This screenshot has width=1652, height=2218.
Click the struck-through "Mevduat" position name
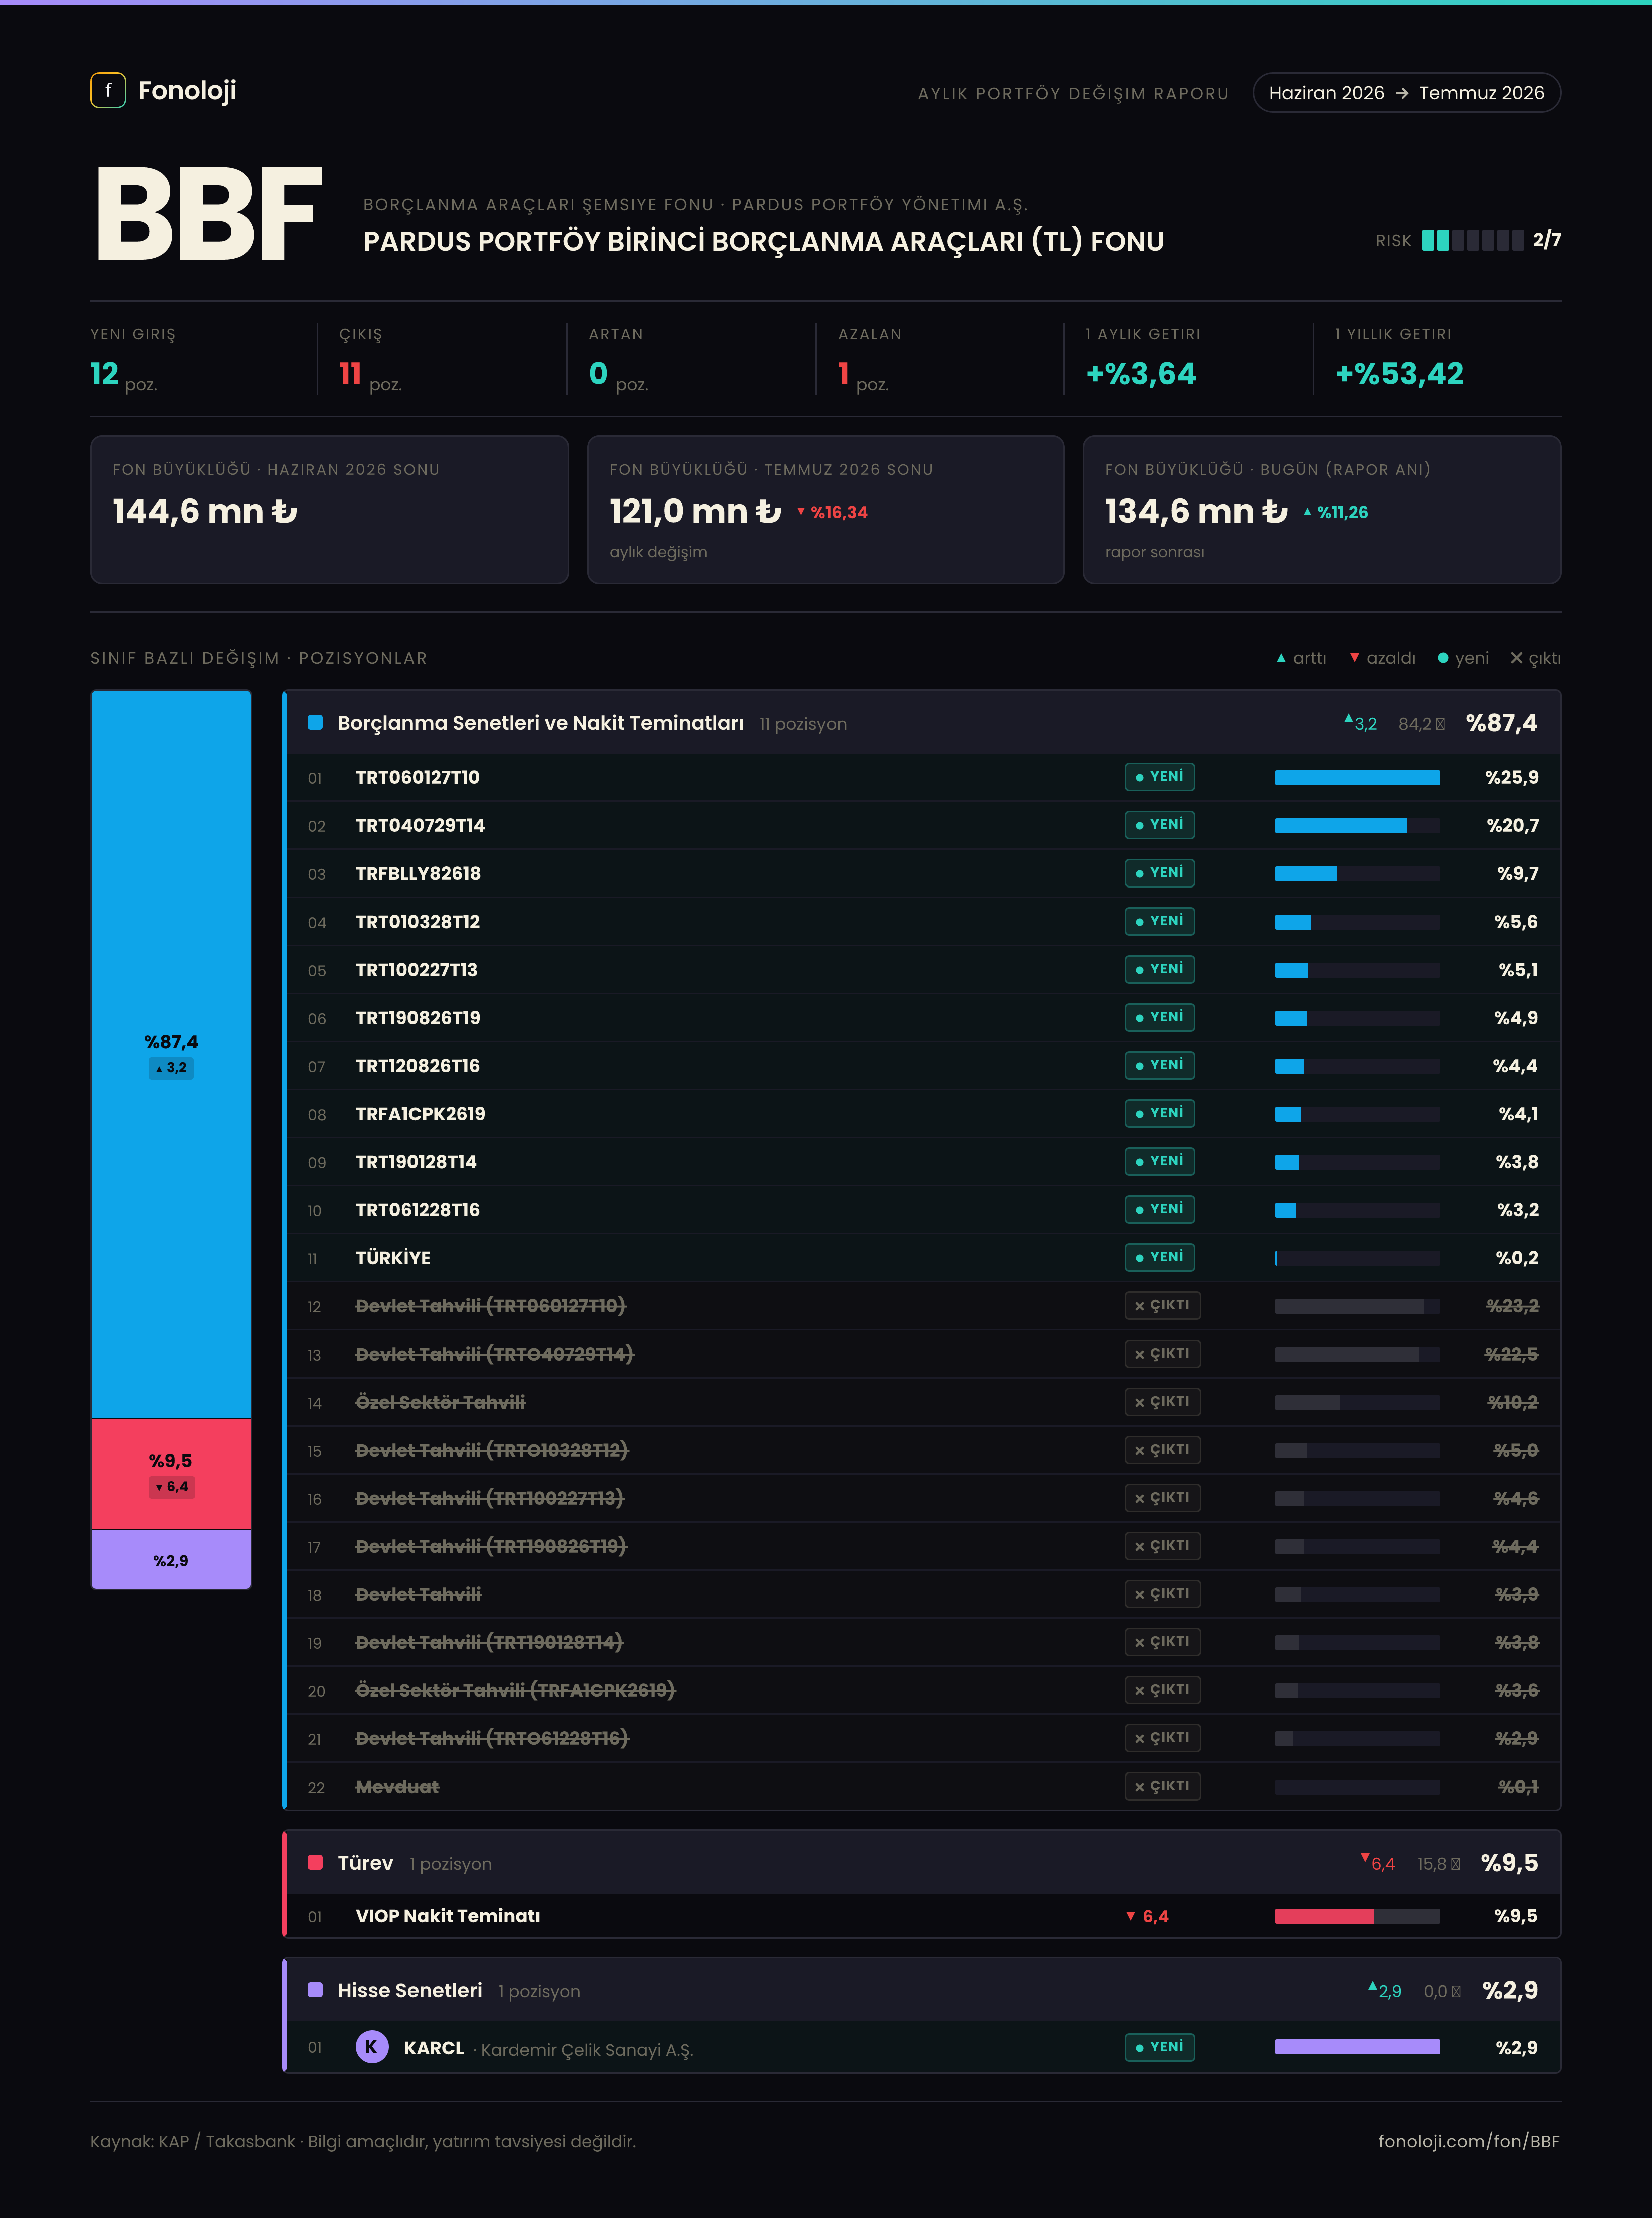[397, 1787]
